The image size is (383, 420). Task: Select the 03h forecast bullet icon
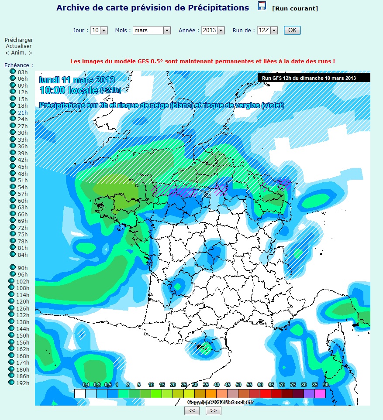[x=12, y=72]
